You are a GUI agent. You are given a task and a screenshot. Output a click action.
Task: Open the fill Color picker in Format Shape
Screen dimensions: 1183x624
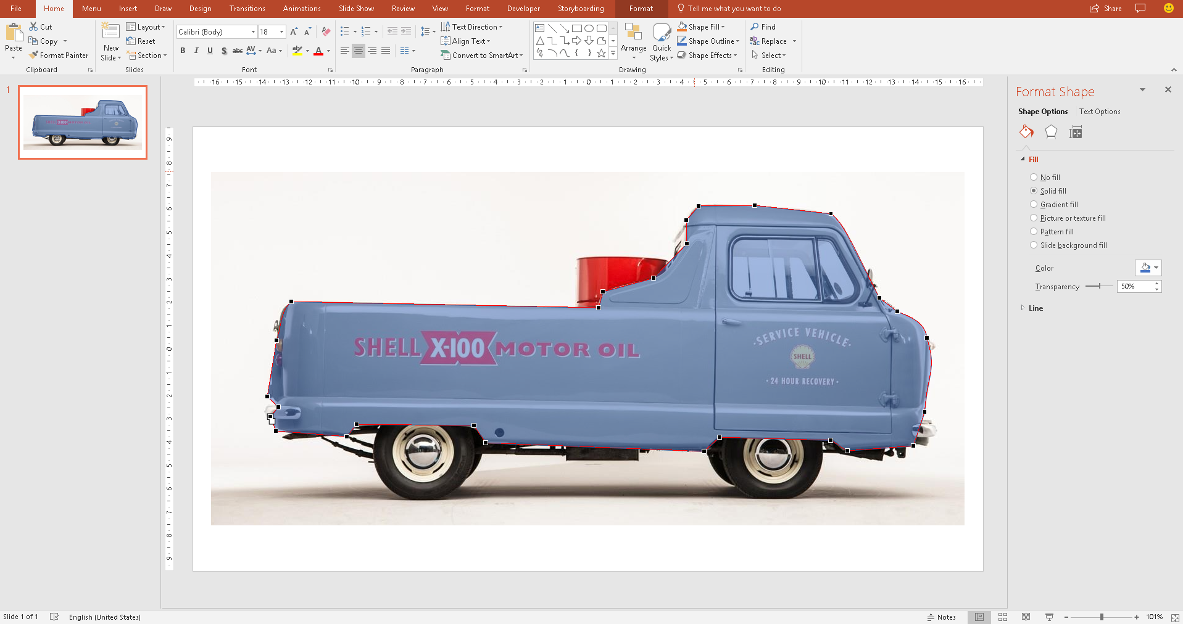point(1148,268)
